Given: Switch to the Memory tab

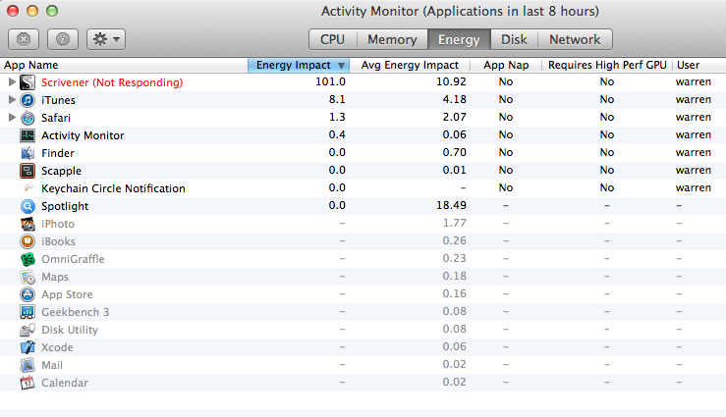Looking at the screenshot, I should coord(392,39).
